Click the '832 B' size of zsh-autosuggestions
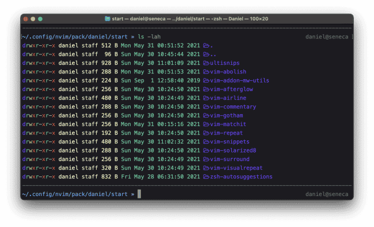The width and height of the screenshot is (374, 227). click(x=109, y=177)
